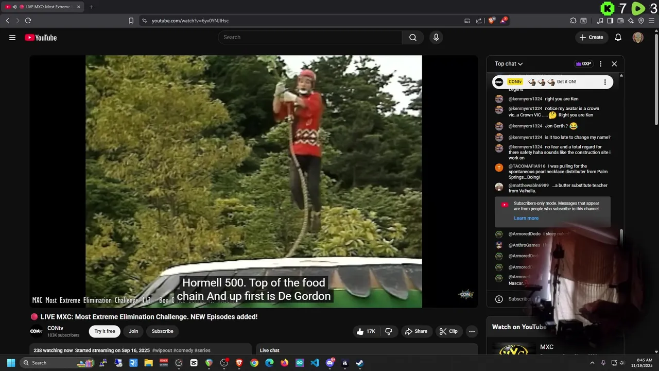This screenshot has height=371, width=659.
Task: Click the search magnifier button
Action: [413, 37]
